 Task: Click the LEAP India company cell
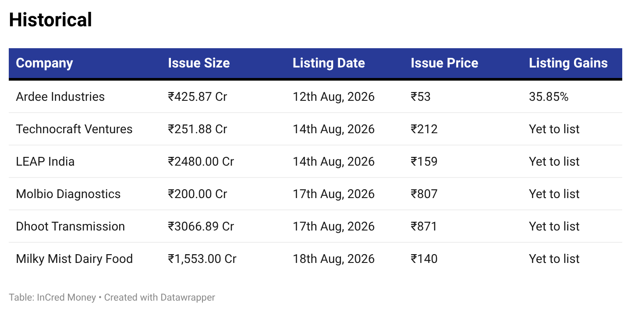45,161
